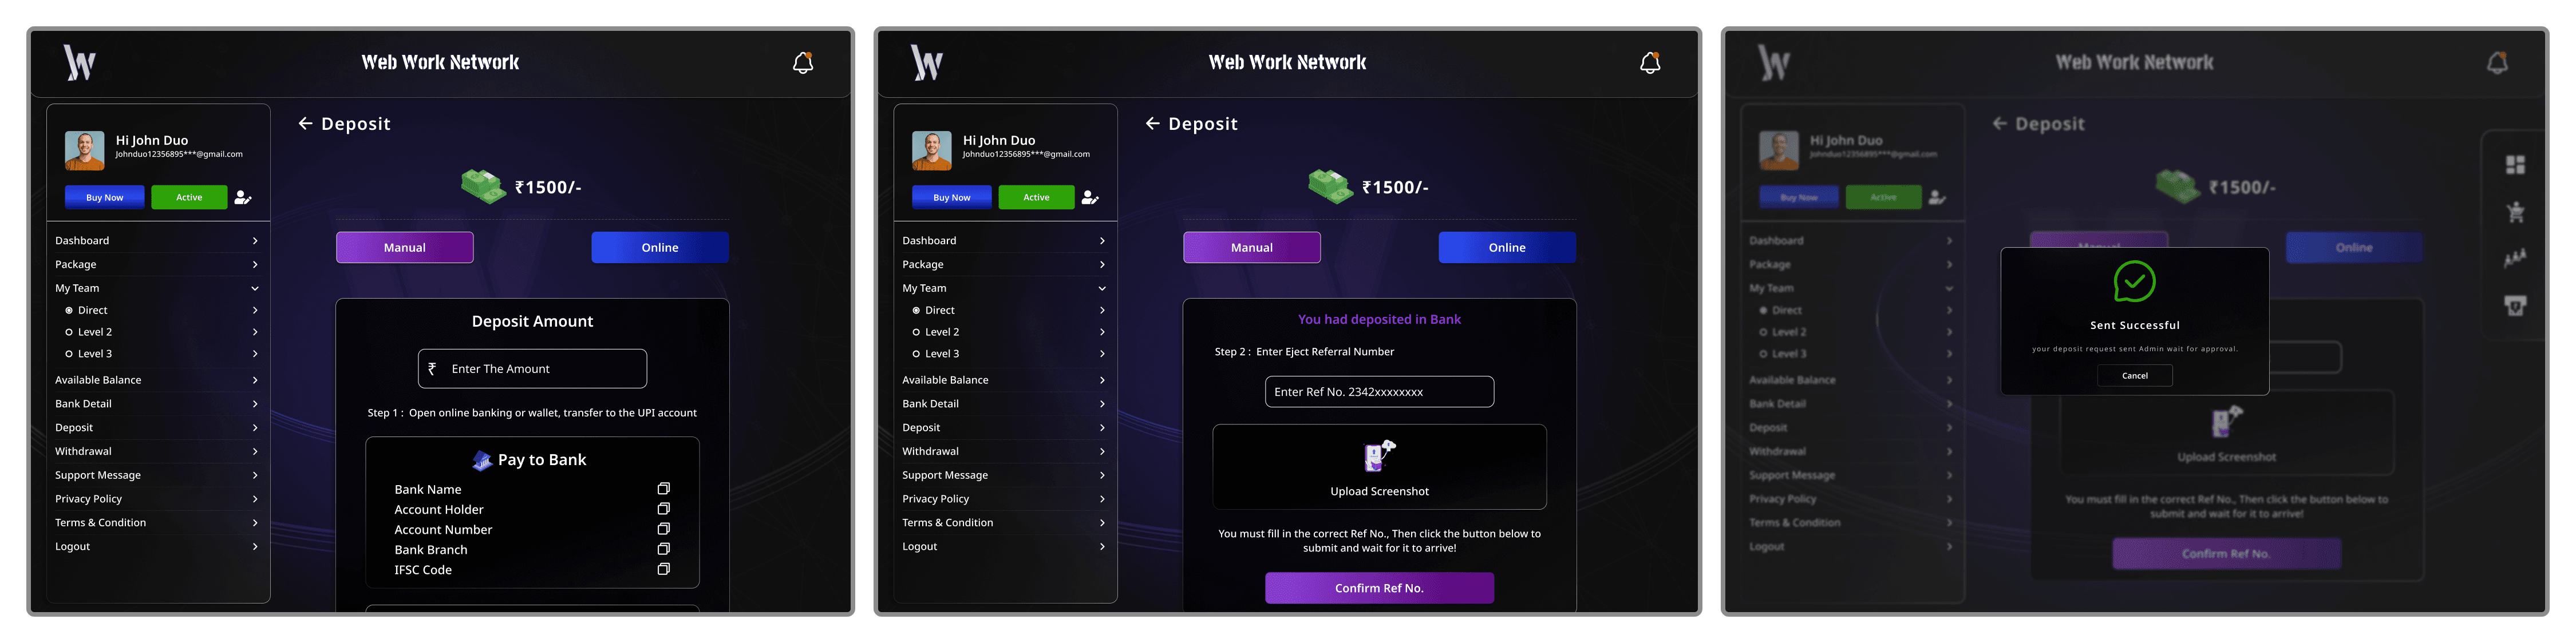Open the dashboard grid icon in right sidebar
2576x643 pixels.
point(2515,165)
